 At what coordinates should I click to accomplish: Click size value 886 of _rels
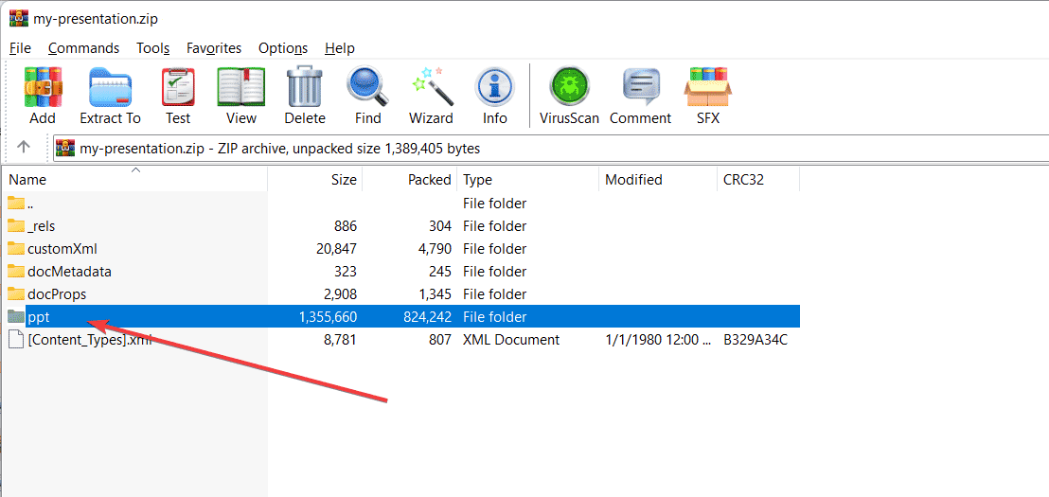pyautogui.click(x=346, y=226)
